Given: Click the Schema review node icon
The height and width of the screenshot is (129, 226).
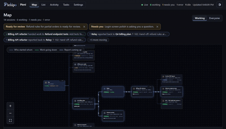Looking at the screenshot, I should coord(105,113).
